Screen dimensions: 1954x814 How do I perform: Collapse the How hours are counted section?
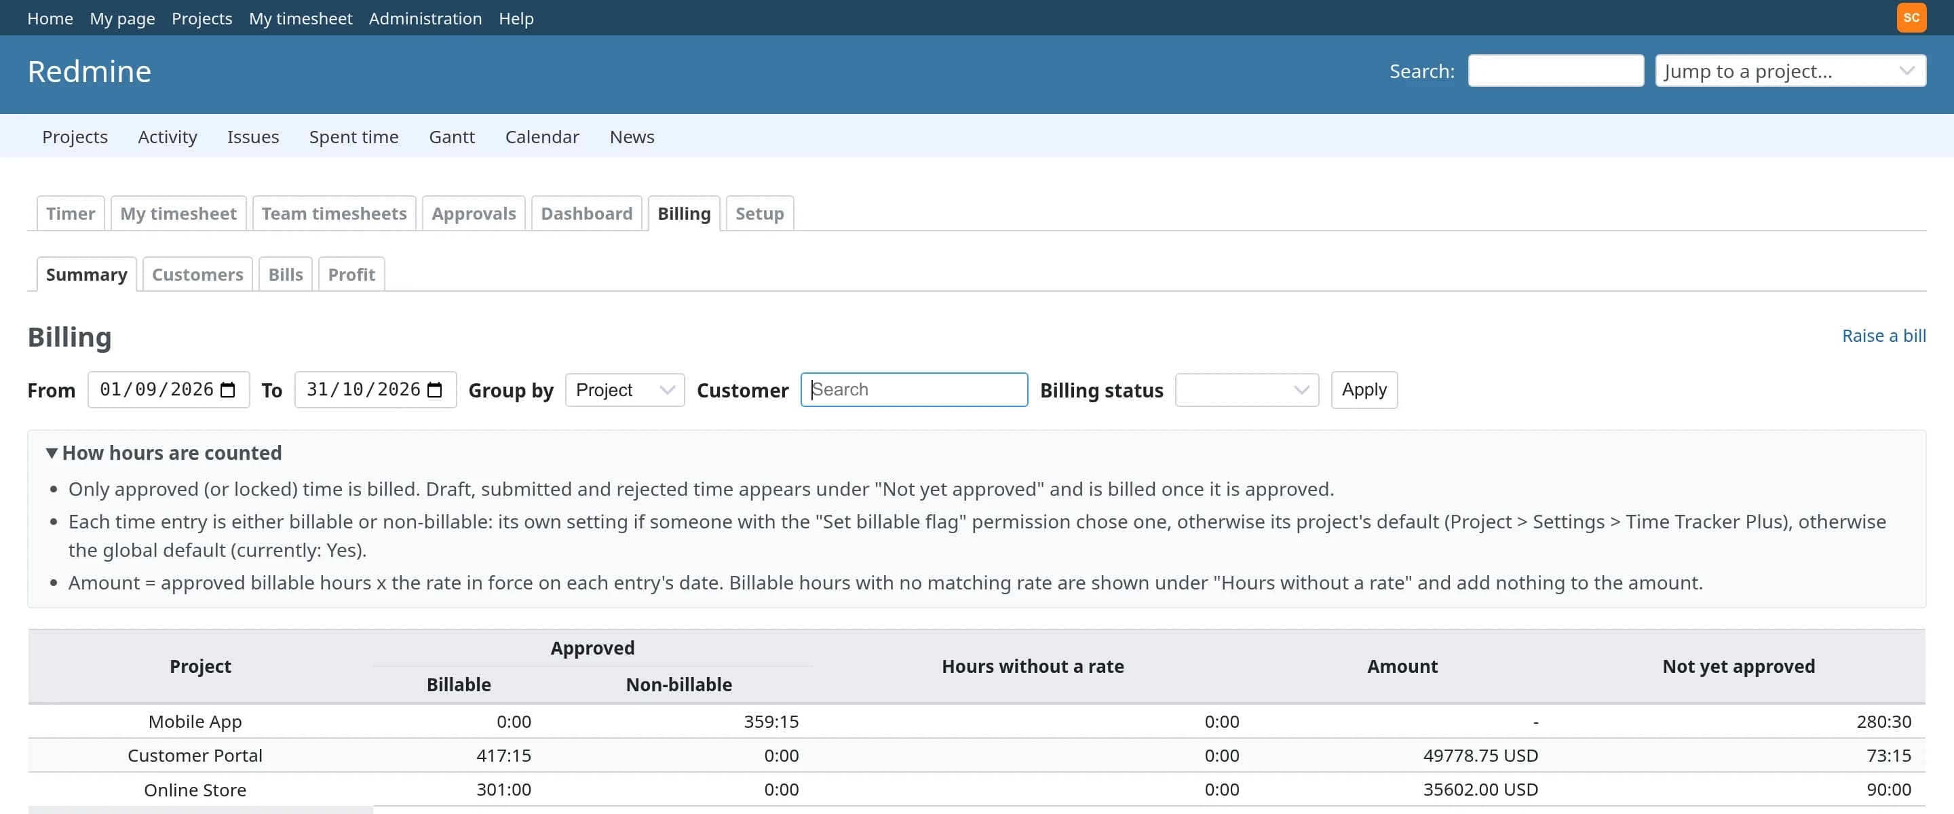click(x=163, y=453)
